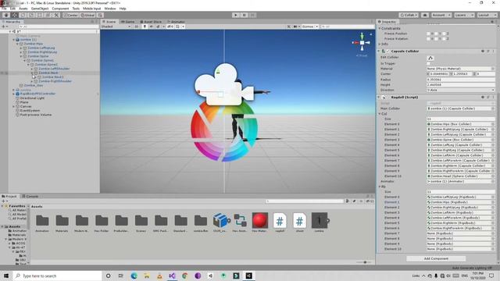
Task: Open the Window menu
Action: point(110,9)
